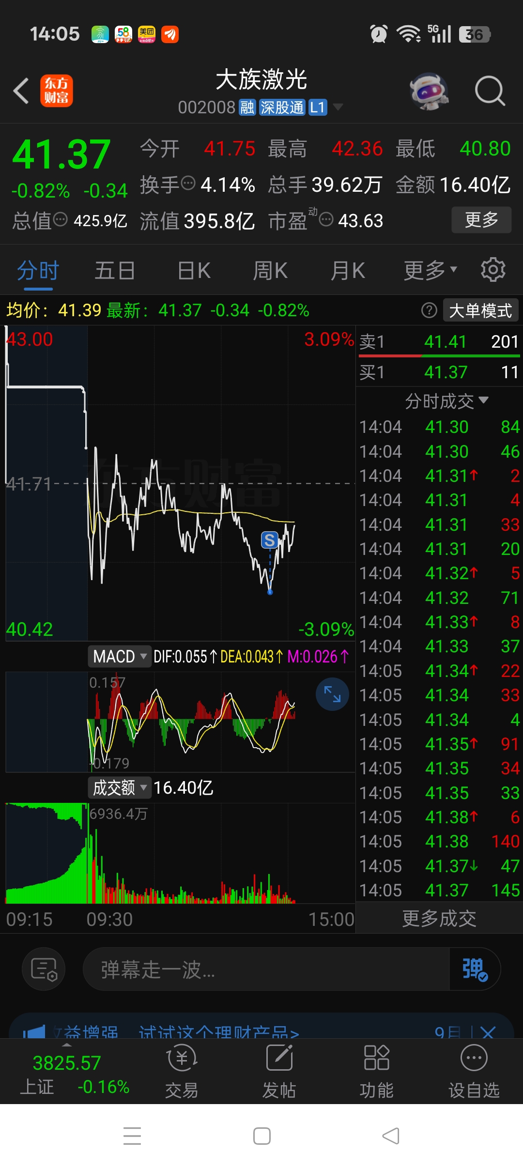Tap the 弹幕走一波 input field
The width and height of the screenshot is (523, 1168).
click(266, 969)
